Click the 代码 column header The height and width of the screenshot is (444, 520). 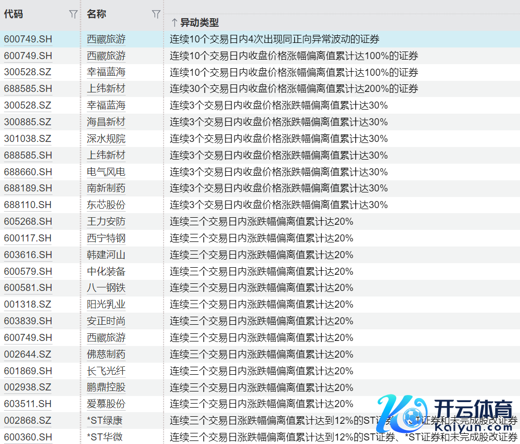(x=14, y=14)
